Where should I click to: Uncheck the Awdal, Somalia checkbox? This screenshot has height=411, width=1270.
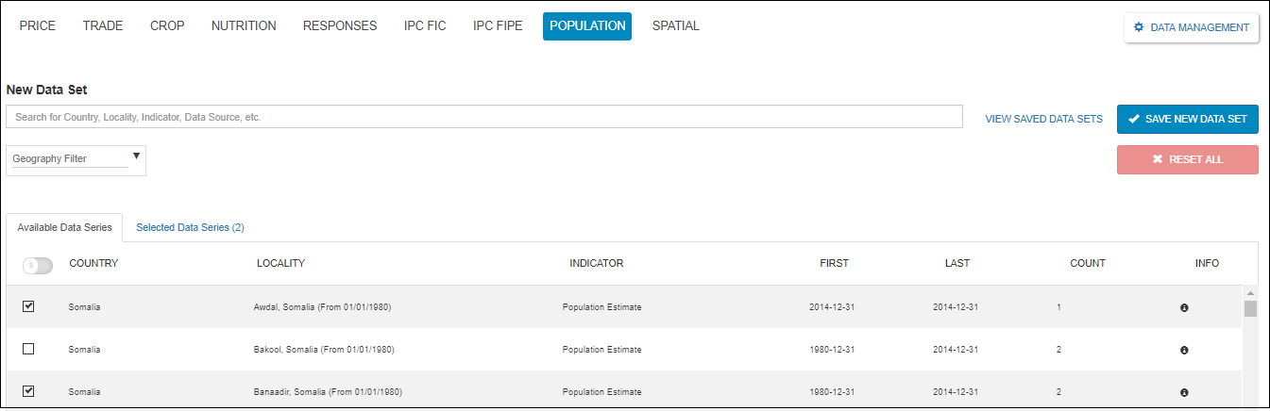point(28,306)
